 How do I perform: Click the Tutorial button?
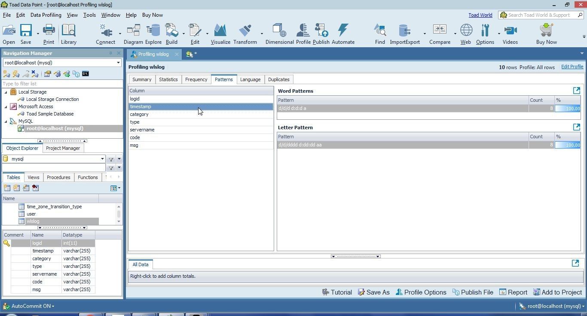tap(337, 292)
